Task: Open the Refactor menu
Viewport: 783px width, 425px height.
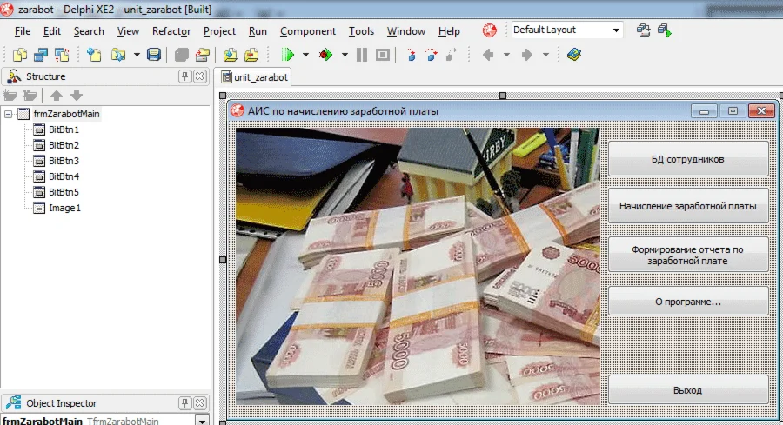Action: point(171,31)
